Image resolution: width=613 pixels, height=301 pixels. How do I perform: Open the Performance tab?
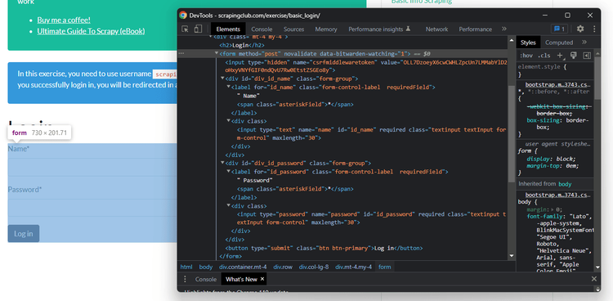(476, 29)
